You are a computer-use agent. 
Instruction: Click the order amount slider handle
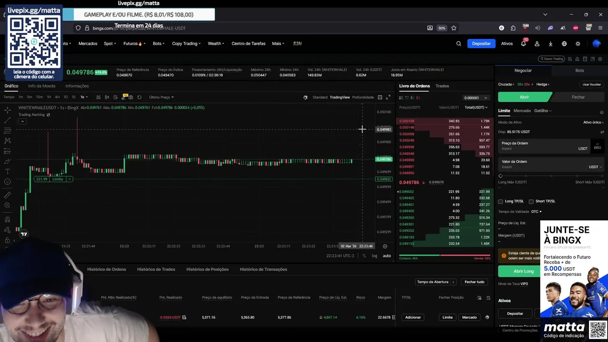click(500, 176)
